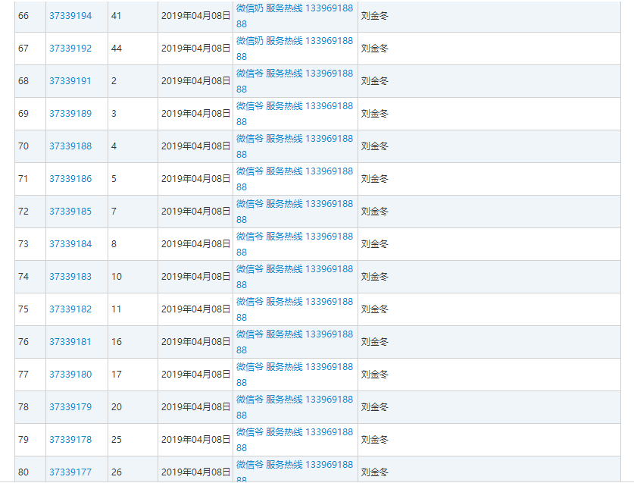The image size is (634, 483).
Task: Select applicant 刘金冬 in row 69
Action: point(374,114)
